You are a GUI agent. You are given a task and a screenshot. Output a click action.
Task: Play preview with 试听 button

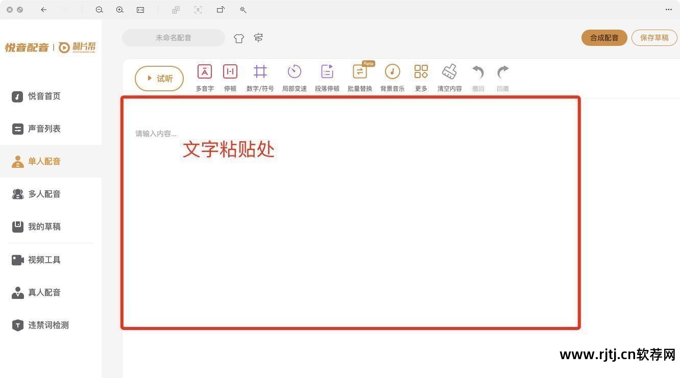point(159,79)
